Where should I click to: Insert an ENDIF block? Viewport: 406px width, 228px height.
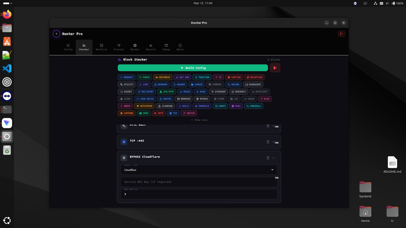pos(125,106)
